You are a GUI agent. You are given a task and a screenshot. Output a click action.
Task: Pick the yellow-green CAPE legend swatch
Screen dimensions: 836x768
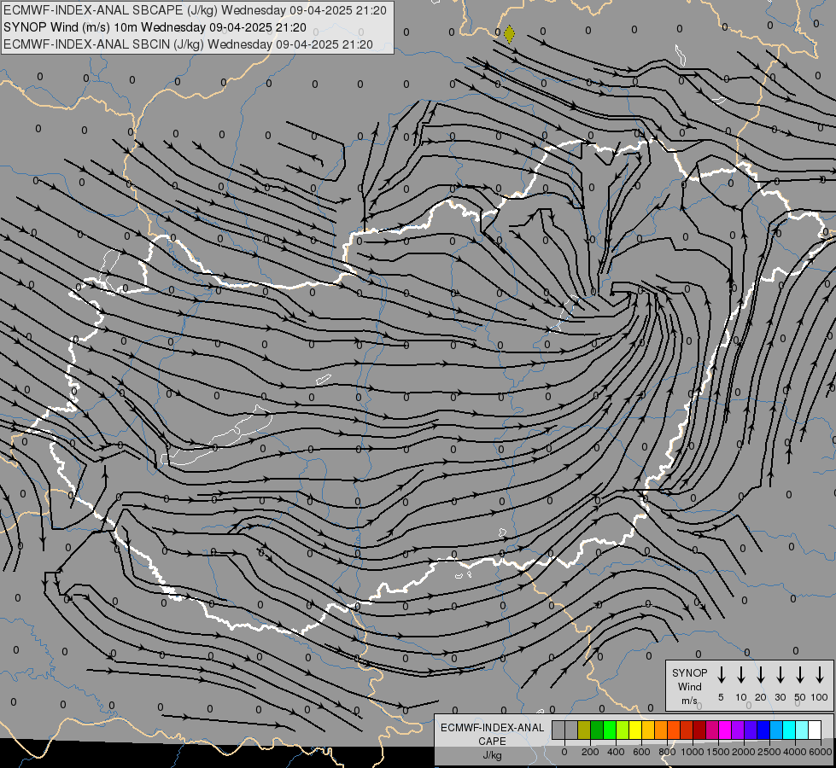[623, 730]
